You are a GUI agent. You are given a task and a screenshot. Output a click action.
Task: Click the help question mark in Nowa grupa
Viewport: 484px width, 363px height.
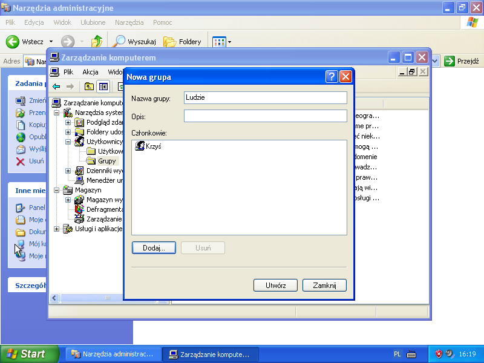coord(331,77)
